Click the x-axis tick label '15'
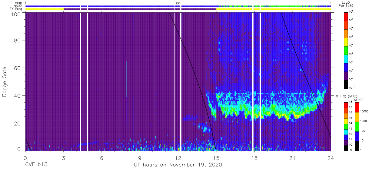The image size is (372, 171). click(216, 158)
